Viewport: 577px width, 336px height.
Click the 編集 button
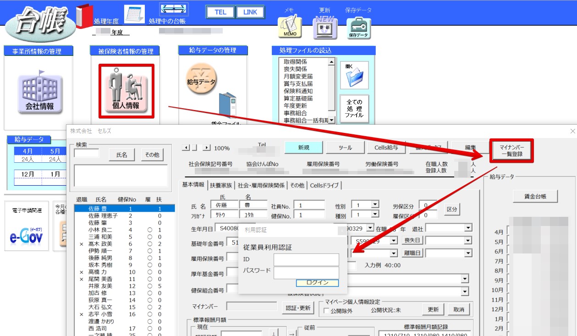coord(470,148)
